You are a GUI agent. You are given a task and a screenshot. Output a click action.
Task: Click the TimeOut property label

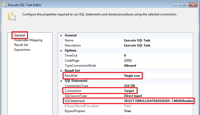(x=71, y=56)
